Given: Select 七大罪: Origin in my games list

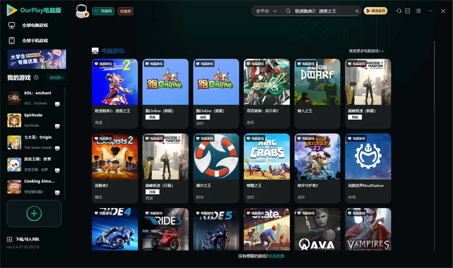Looking at the screenshot, I should point(34,142).
